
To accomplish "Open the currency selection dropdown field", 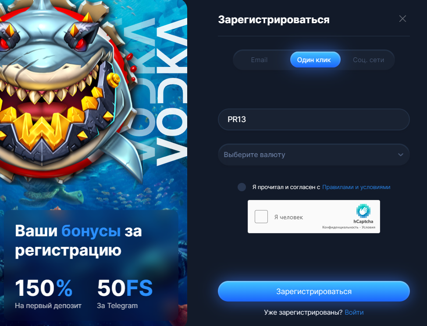I will tap(314, 154).
